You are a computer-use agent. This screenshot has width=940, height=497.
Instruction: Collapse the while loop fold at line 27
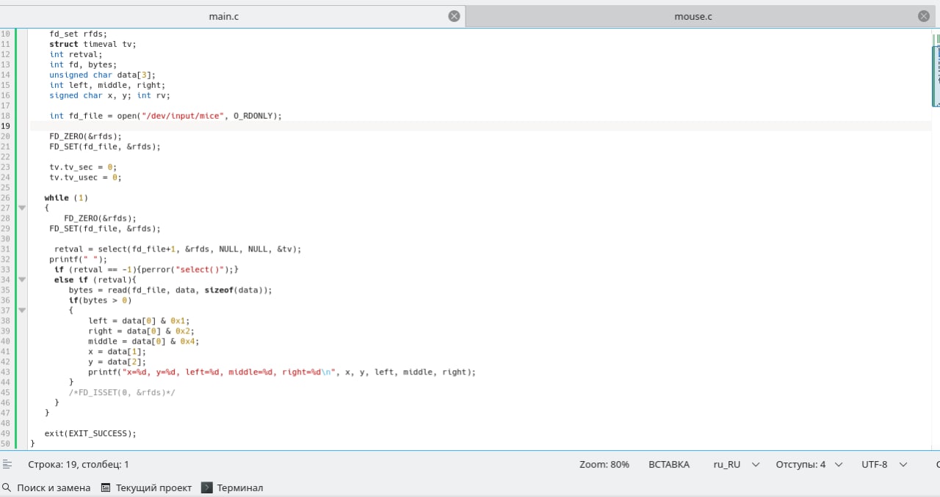[22, 208]
